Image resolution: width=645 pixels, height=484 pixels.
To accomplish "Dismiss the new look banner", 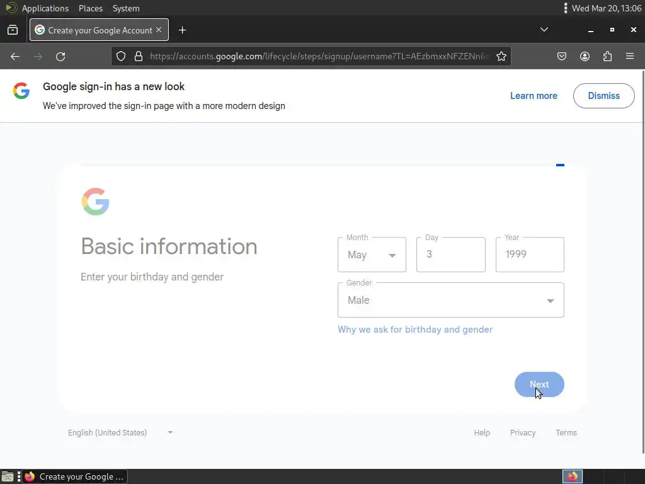I will tap(603, 96).
